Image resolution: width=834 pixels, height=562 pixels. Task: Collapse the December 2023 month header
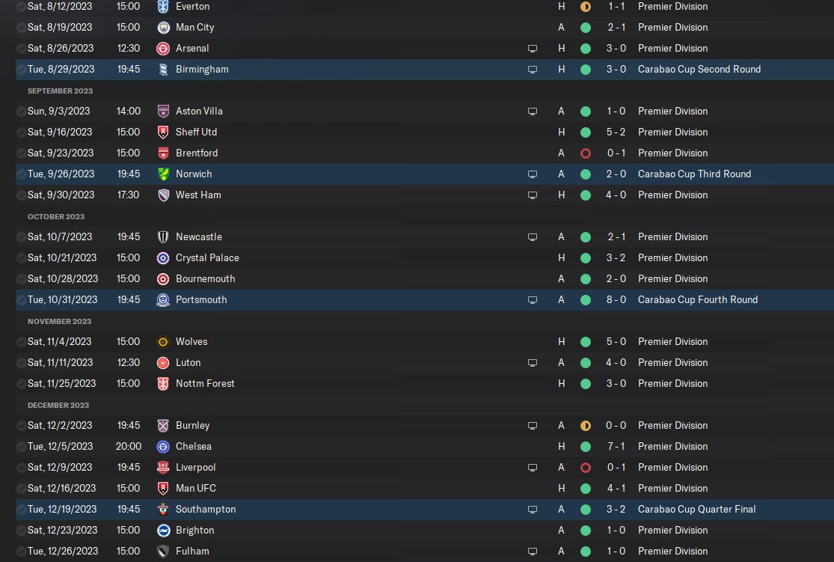click(x=58, y=405)
